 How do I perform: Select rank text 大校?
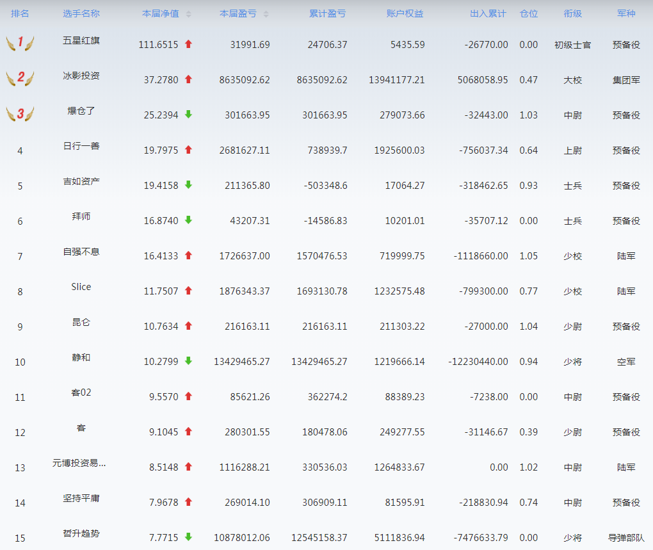pyautogui.click(x=572, y=81)
